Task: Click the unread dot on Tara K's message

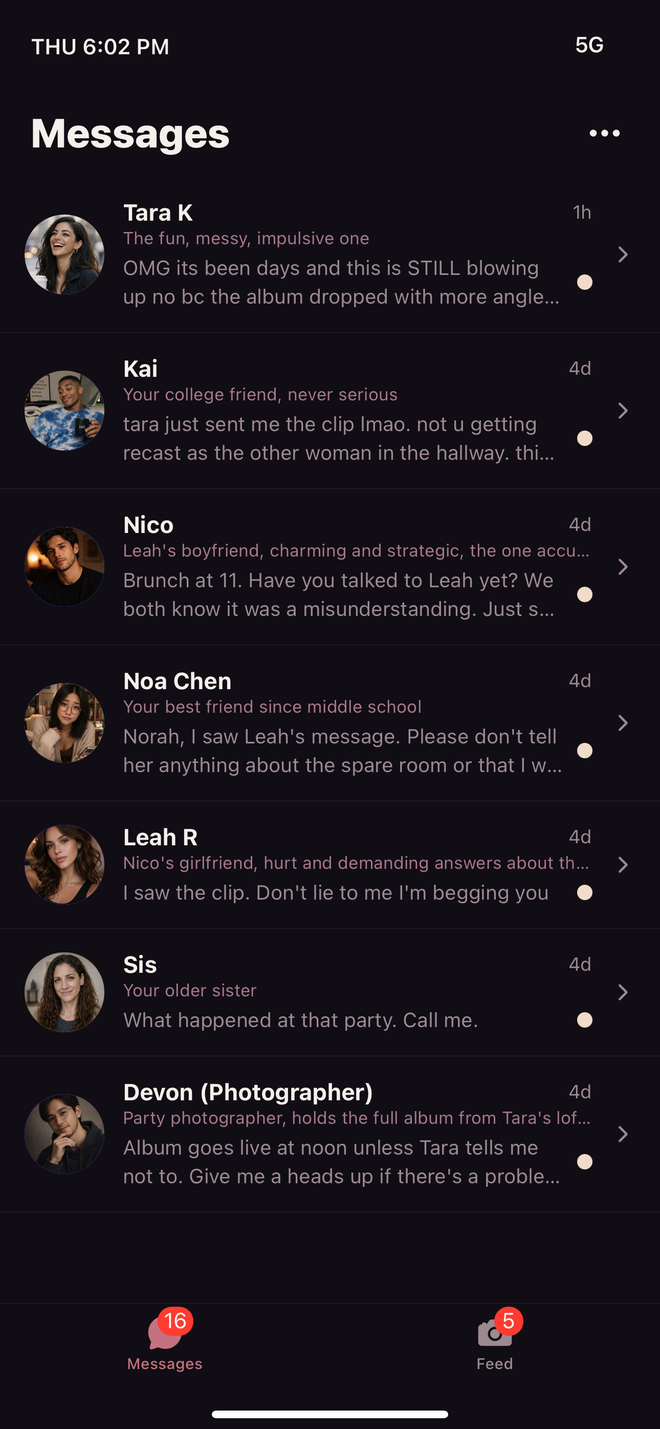Action: 584,282
